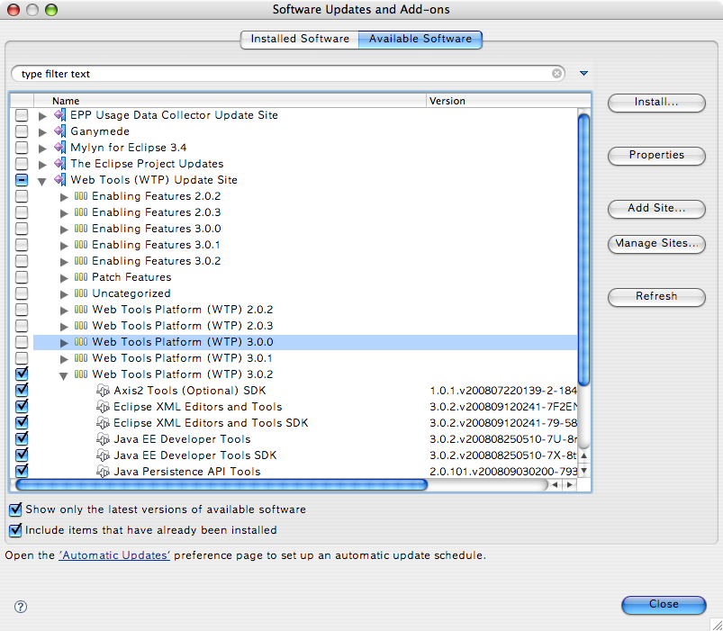Click the Add Site... button

pos(656,208)
